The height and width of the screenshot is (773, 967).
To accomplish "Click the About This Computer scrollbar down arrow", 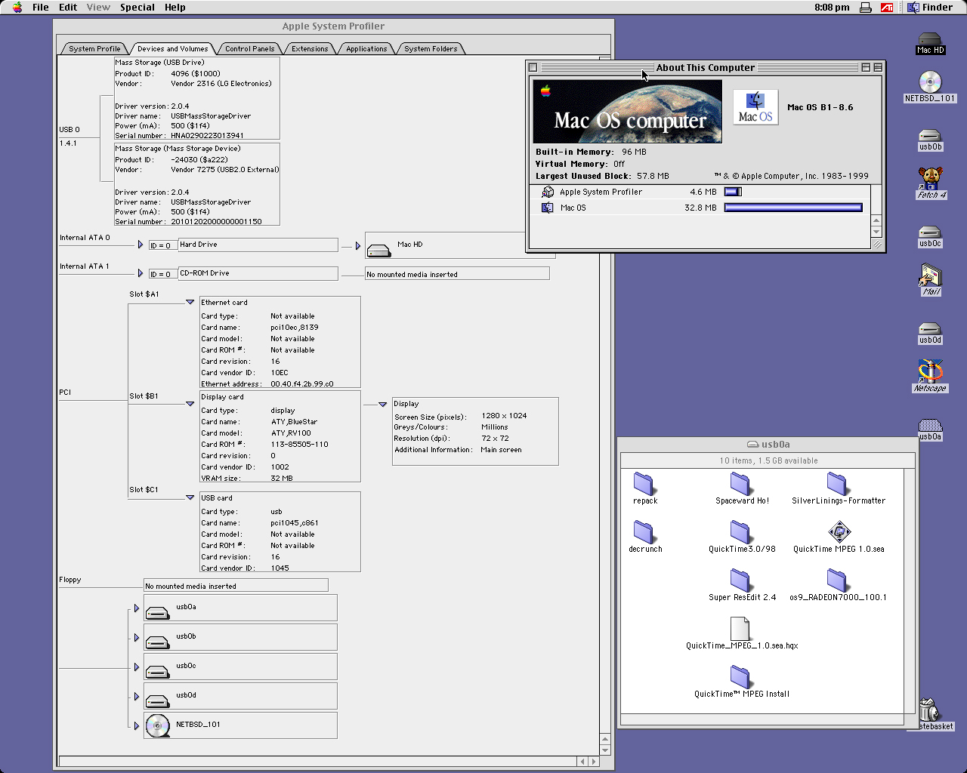I will pos(876,232).
